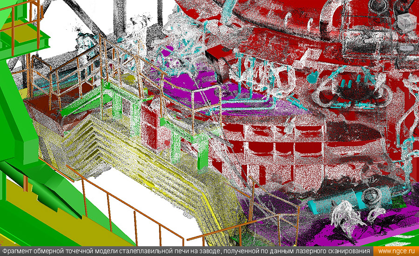This screenshot has height=256, width=419.
Task: Click the www.ngce.ru website link
Action: 396,251
